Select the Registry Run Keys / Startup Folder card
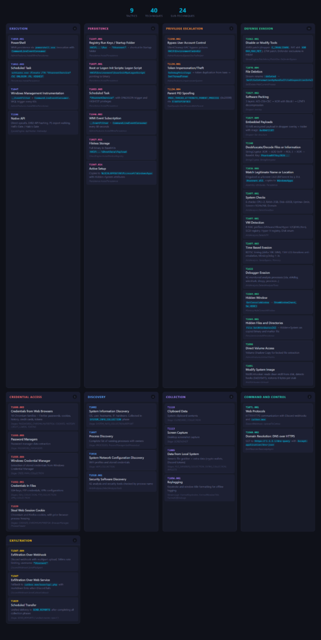 (121, 47)
